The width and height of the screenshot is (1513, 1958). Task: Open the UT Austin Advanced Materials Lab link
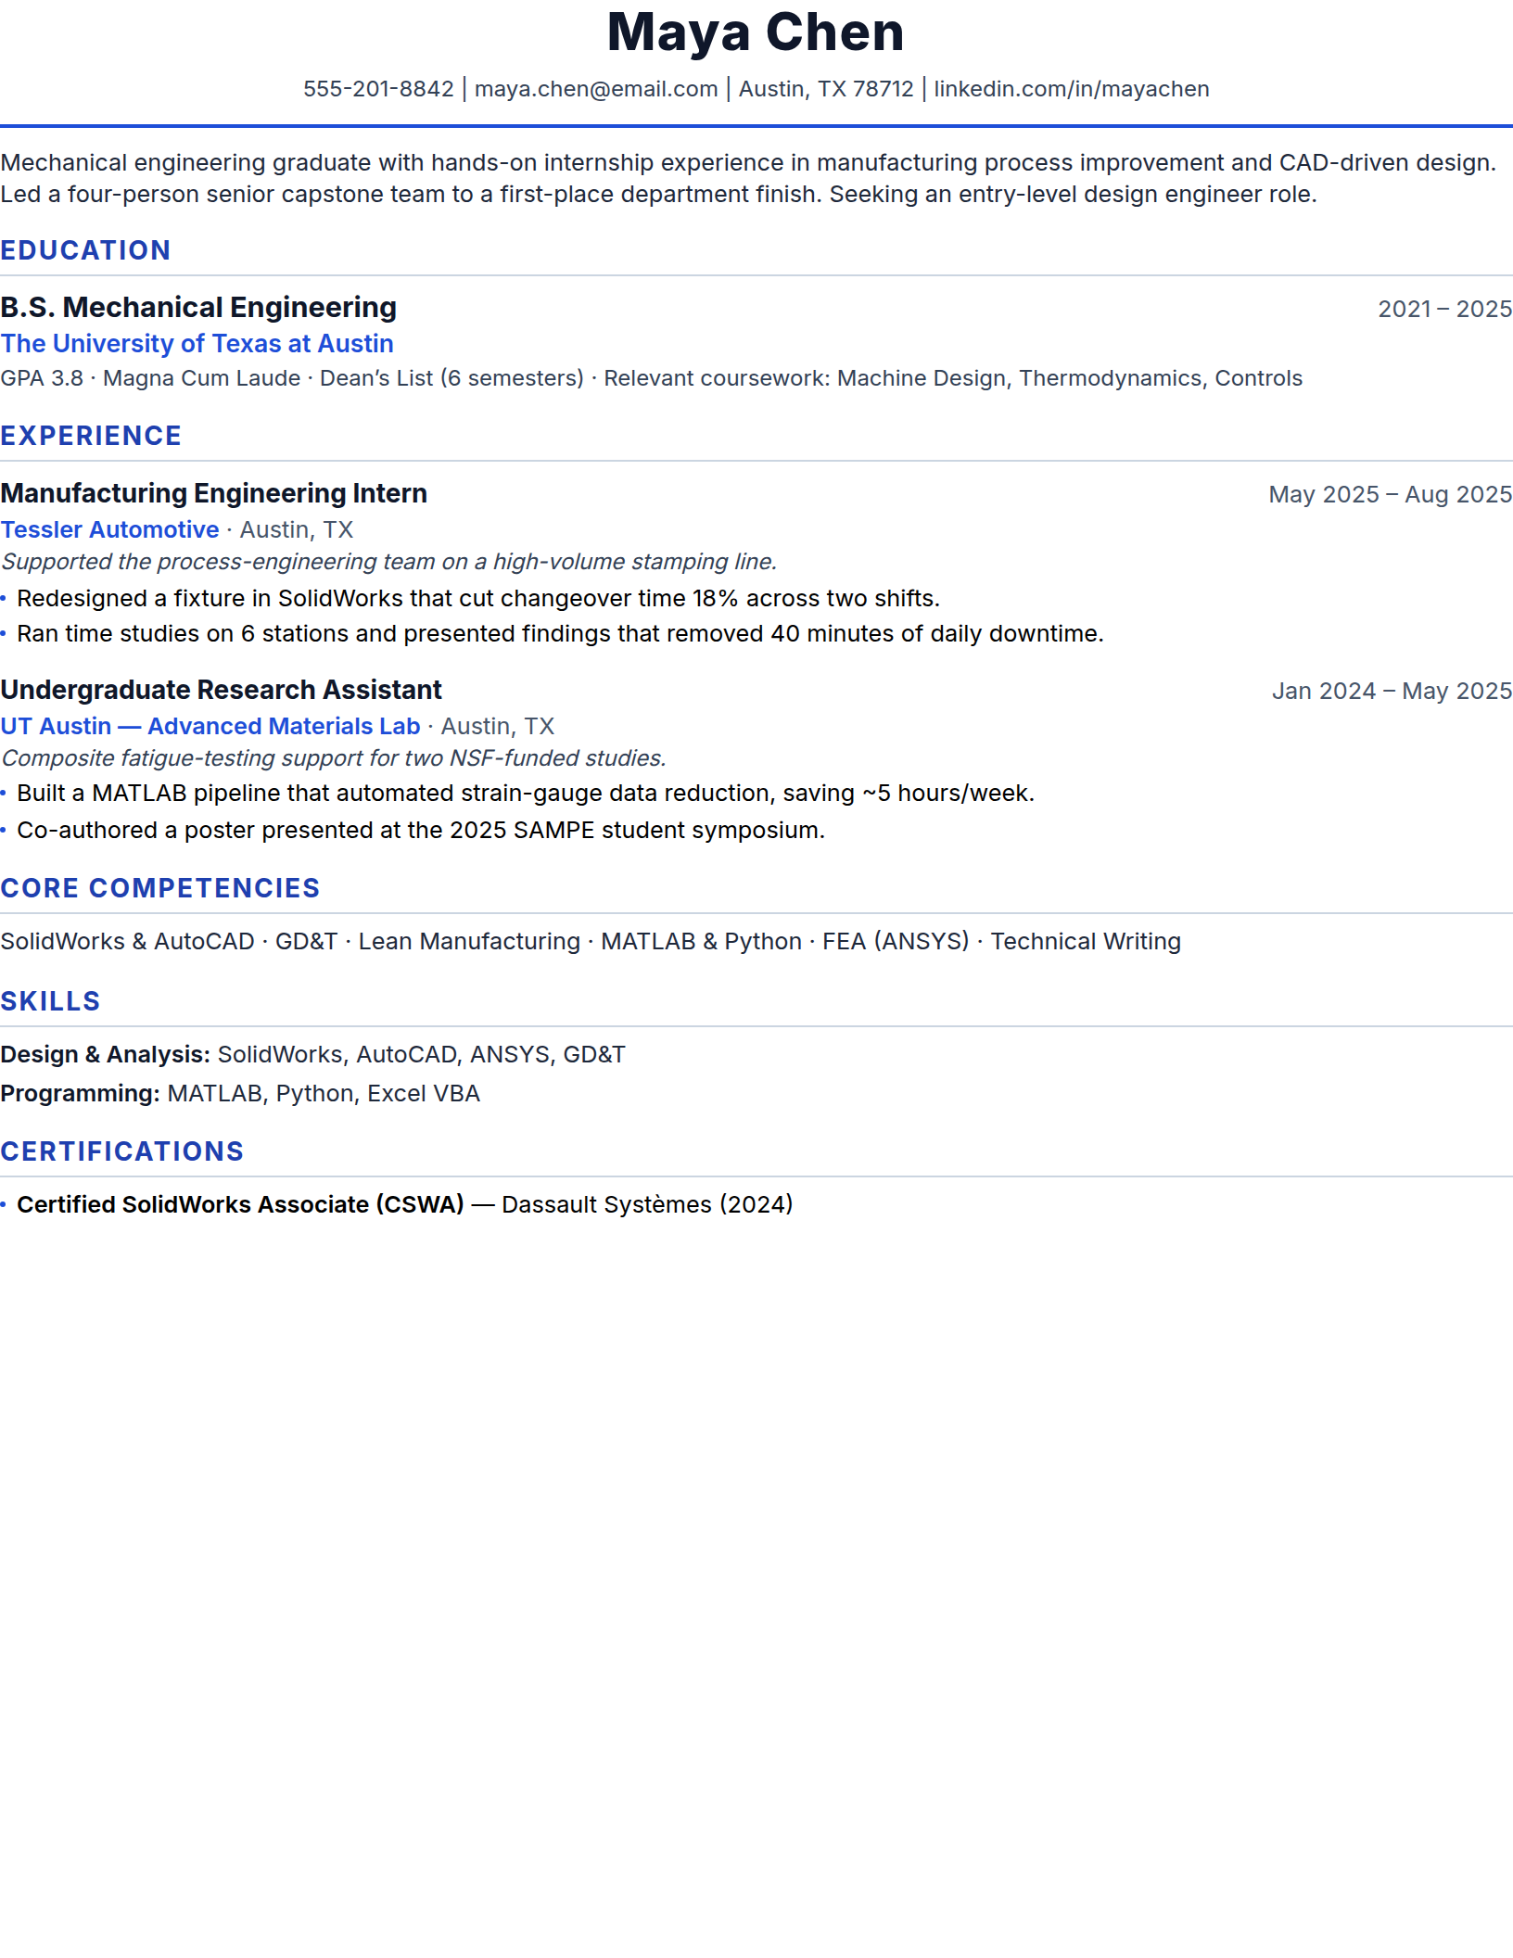[210, 726]
